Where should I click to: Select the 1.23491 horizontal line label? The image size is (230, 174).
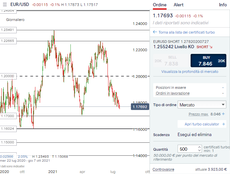(x=8, y=30)
